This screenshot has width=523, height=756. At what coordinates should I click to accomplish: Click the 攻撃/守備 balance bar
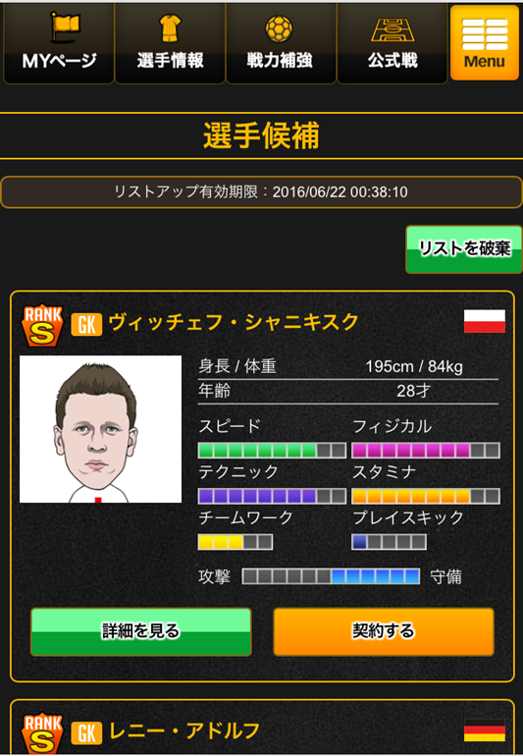click(331, 576)
